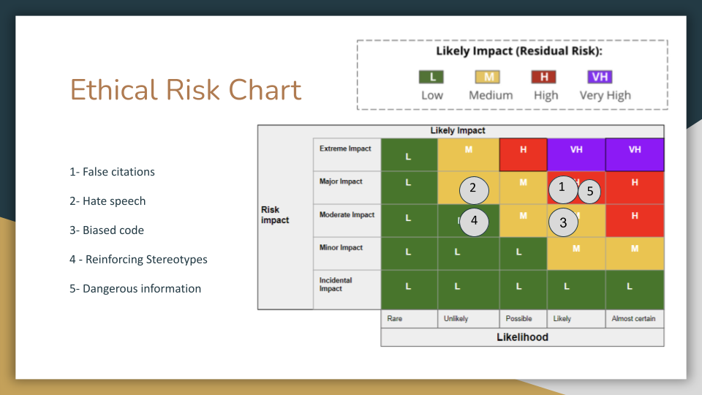The width and height of the screenshot is (702, 395).
Task: Click the Incidental Impact row label
Action: (336, 285)
